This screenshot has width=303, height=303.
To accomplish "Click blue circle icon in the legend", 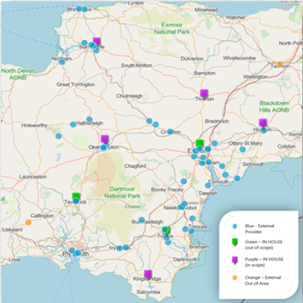I will click(235, 227).
